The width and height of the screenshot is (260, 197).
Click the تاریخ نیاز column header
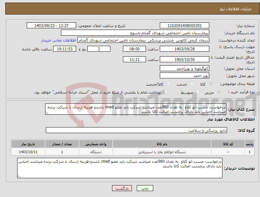click(28, 144)
